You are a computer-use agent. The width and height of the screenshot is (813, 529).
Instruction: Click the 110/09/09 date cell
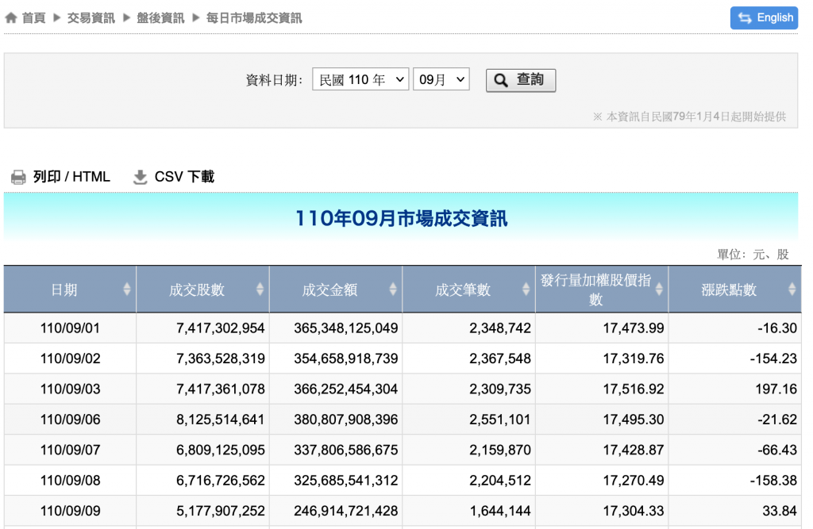pos(70,511)
